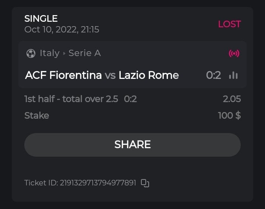This screenshot has height=209, width=265.
Task: Click the Ticket ID number text
Action: tap(98, 183)
